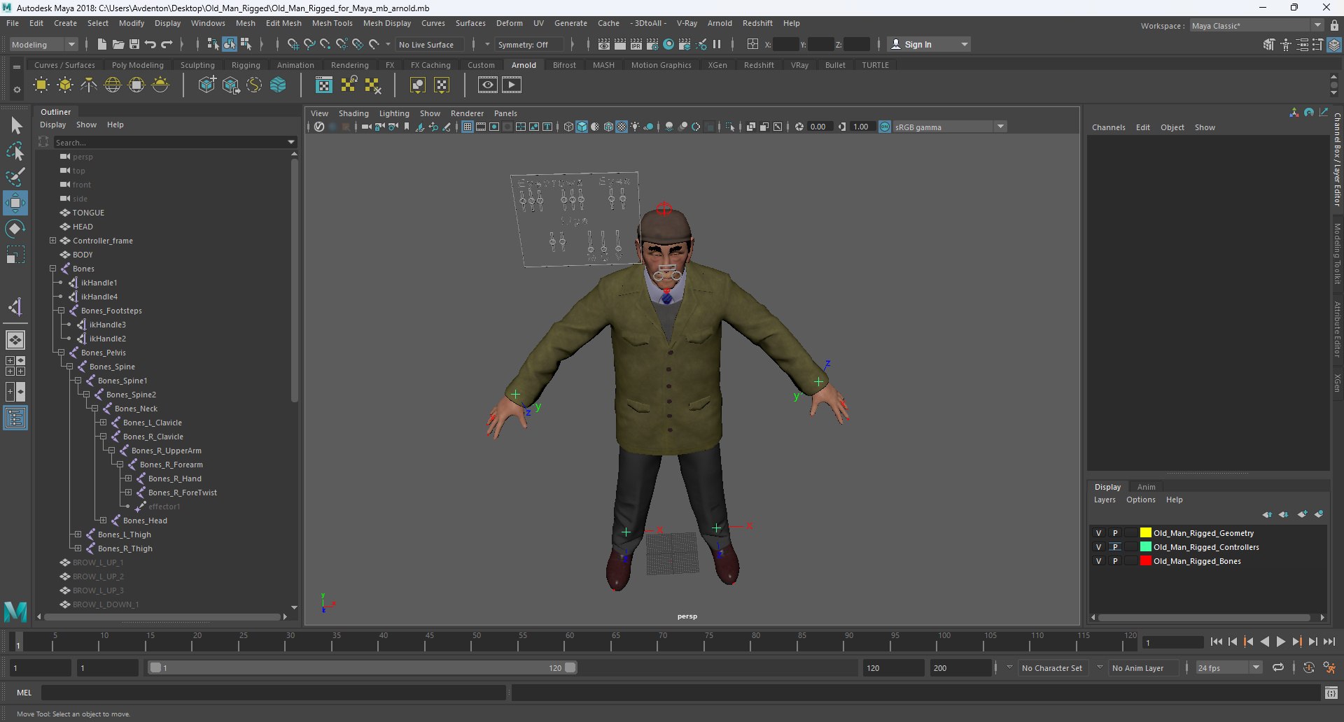Switch to the Rigging shelf tab
This screenshot has width=1344, height=722.
click(246, 65)
